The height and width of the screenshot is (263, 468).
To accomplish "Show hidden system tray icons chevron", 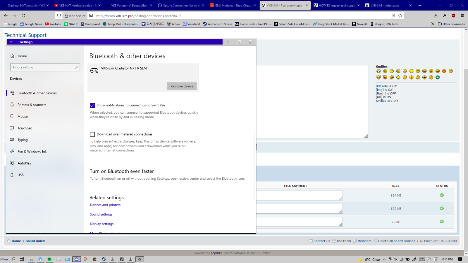I will 384,259.
